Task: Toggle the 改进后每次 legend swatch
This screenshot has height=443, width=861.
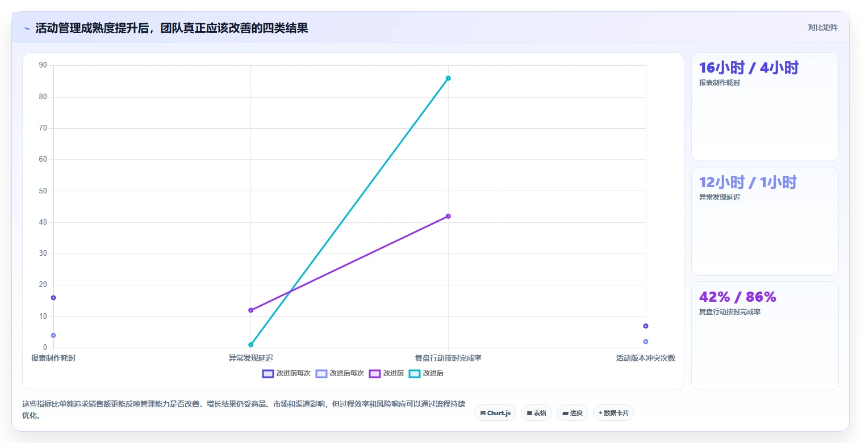Action: (x=321, y=373)
